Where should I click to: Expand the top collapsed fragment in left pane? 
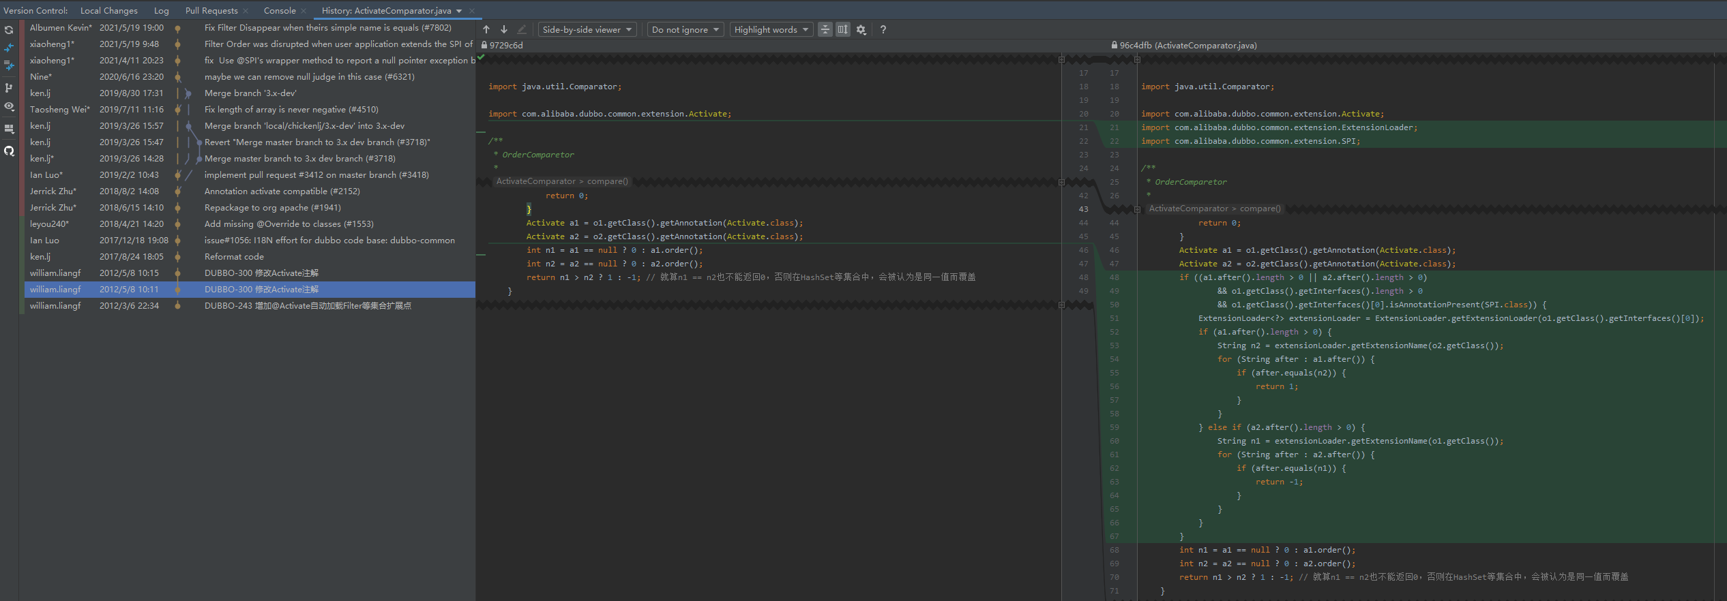tap(1061, 59)
